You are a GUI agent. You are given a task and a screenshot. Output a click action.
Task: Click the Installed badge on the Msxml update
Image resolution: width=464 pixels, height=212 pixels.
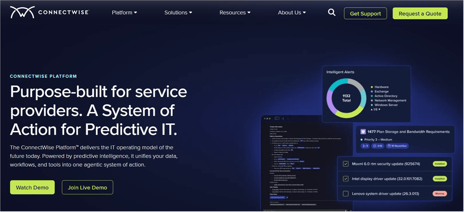tap(439, 163)
